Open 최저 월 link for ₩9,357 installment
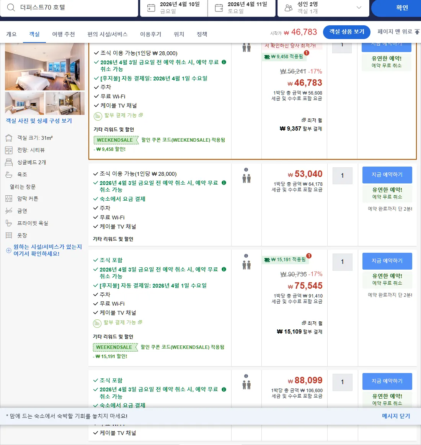This screenshot has width=421, height=445. pos(312,120)
